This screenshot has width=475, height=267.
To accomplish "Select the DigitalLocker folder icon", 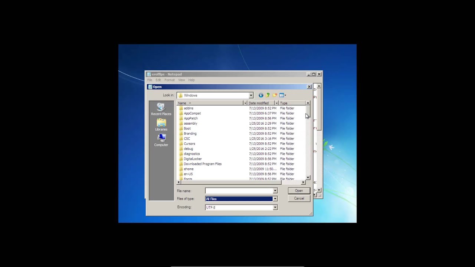I will click(181, 159).
